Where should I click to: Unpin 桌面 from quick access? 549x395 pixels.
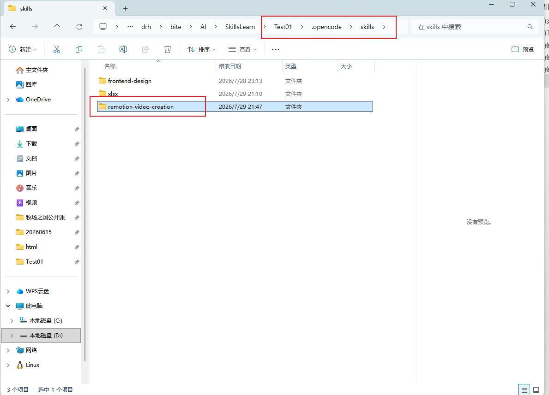pyautogui.click(x=77, y=129)
